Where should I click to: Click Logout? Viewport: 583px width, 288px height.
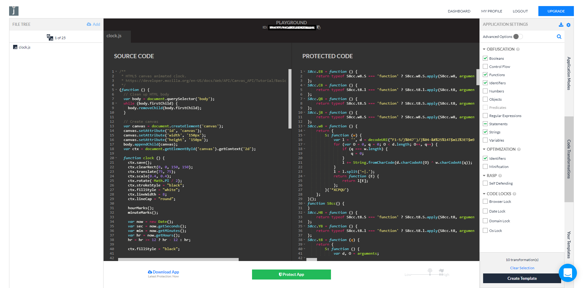[x=520, y=11]
